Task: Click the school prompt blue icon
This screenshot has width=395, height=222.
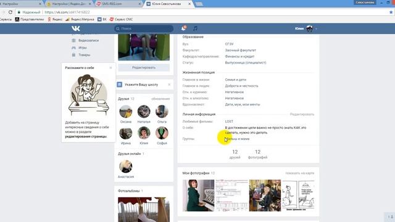Action: (x=120, y=84)
